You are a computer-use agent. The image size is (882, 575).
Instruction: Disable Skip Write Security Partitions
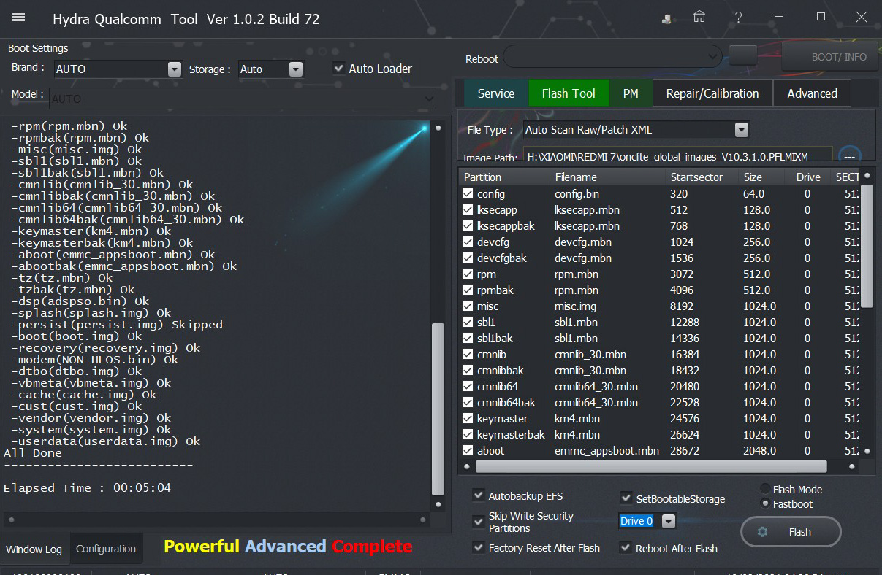click(x=479, y=522)
